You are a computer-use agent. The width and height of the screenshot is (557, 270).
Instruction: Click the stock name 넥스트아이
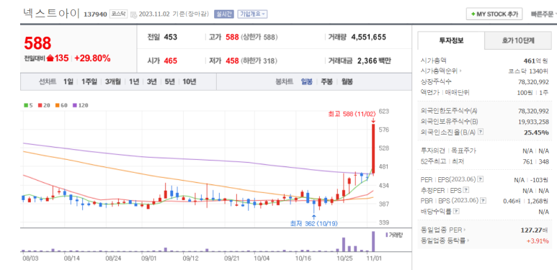coord(51,13)
